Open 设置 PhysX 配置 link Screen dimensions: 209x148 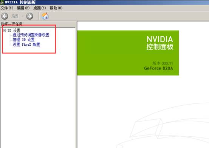(x=26, y=45)
